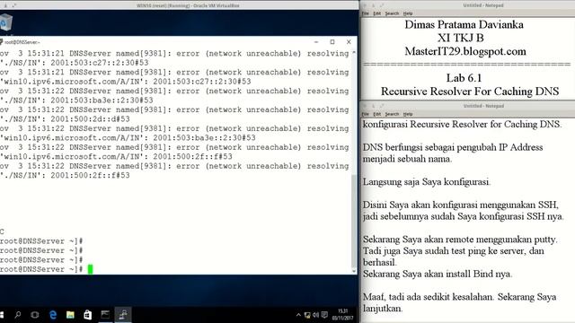Maximize the root@DNSServer PuTTY window
575x323 pixels.
pos(332,42)
